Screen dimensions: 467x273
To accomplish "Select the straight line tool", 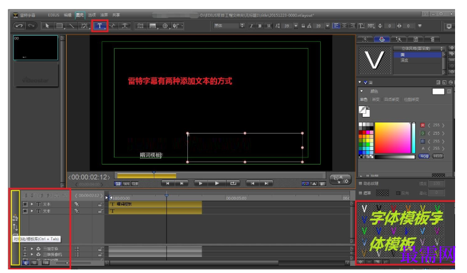I will (x=72, y=26).
